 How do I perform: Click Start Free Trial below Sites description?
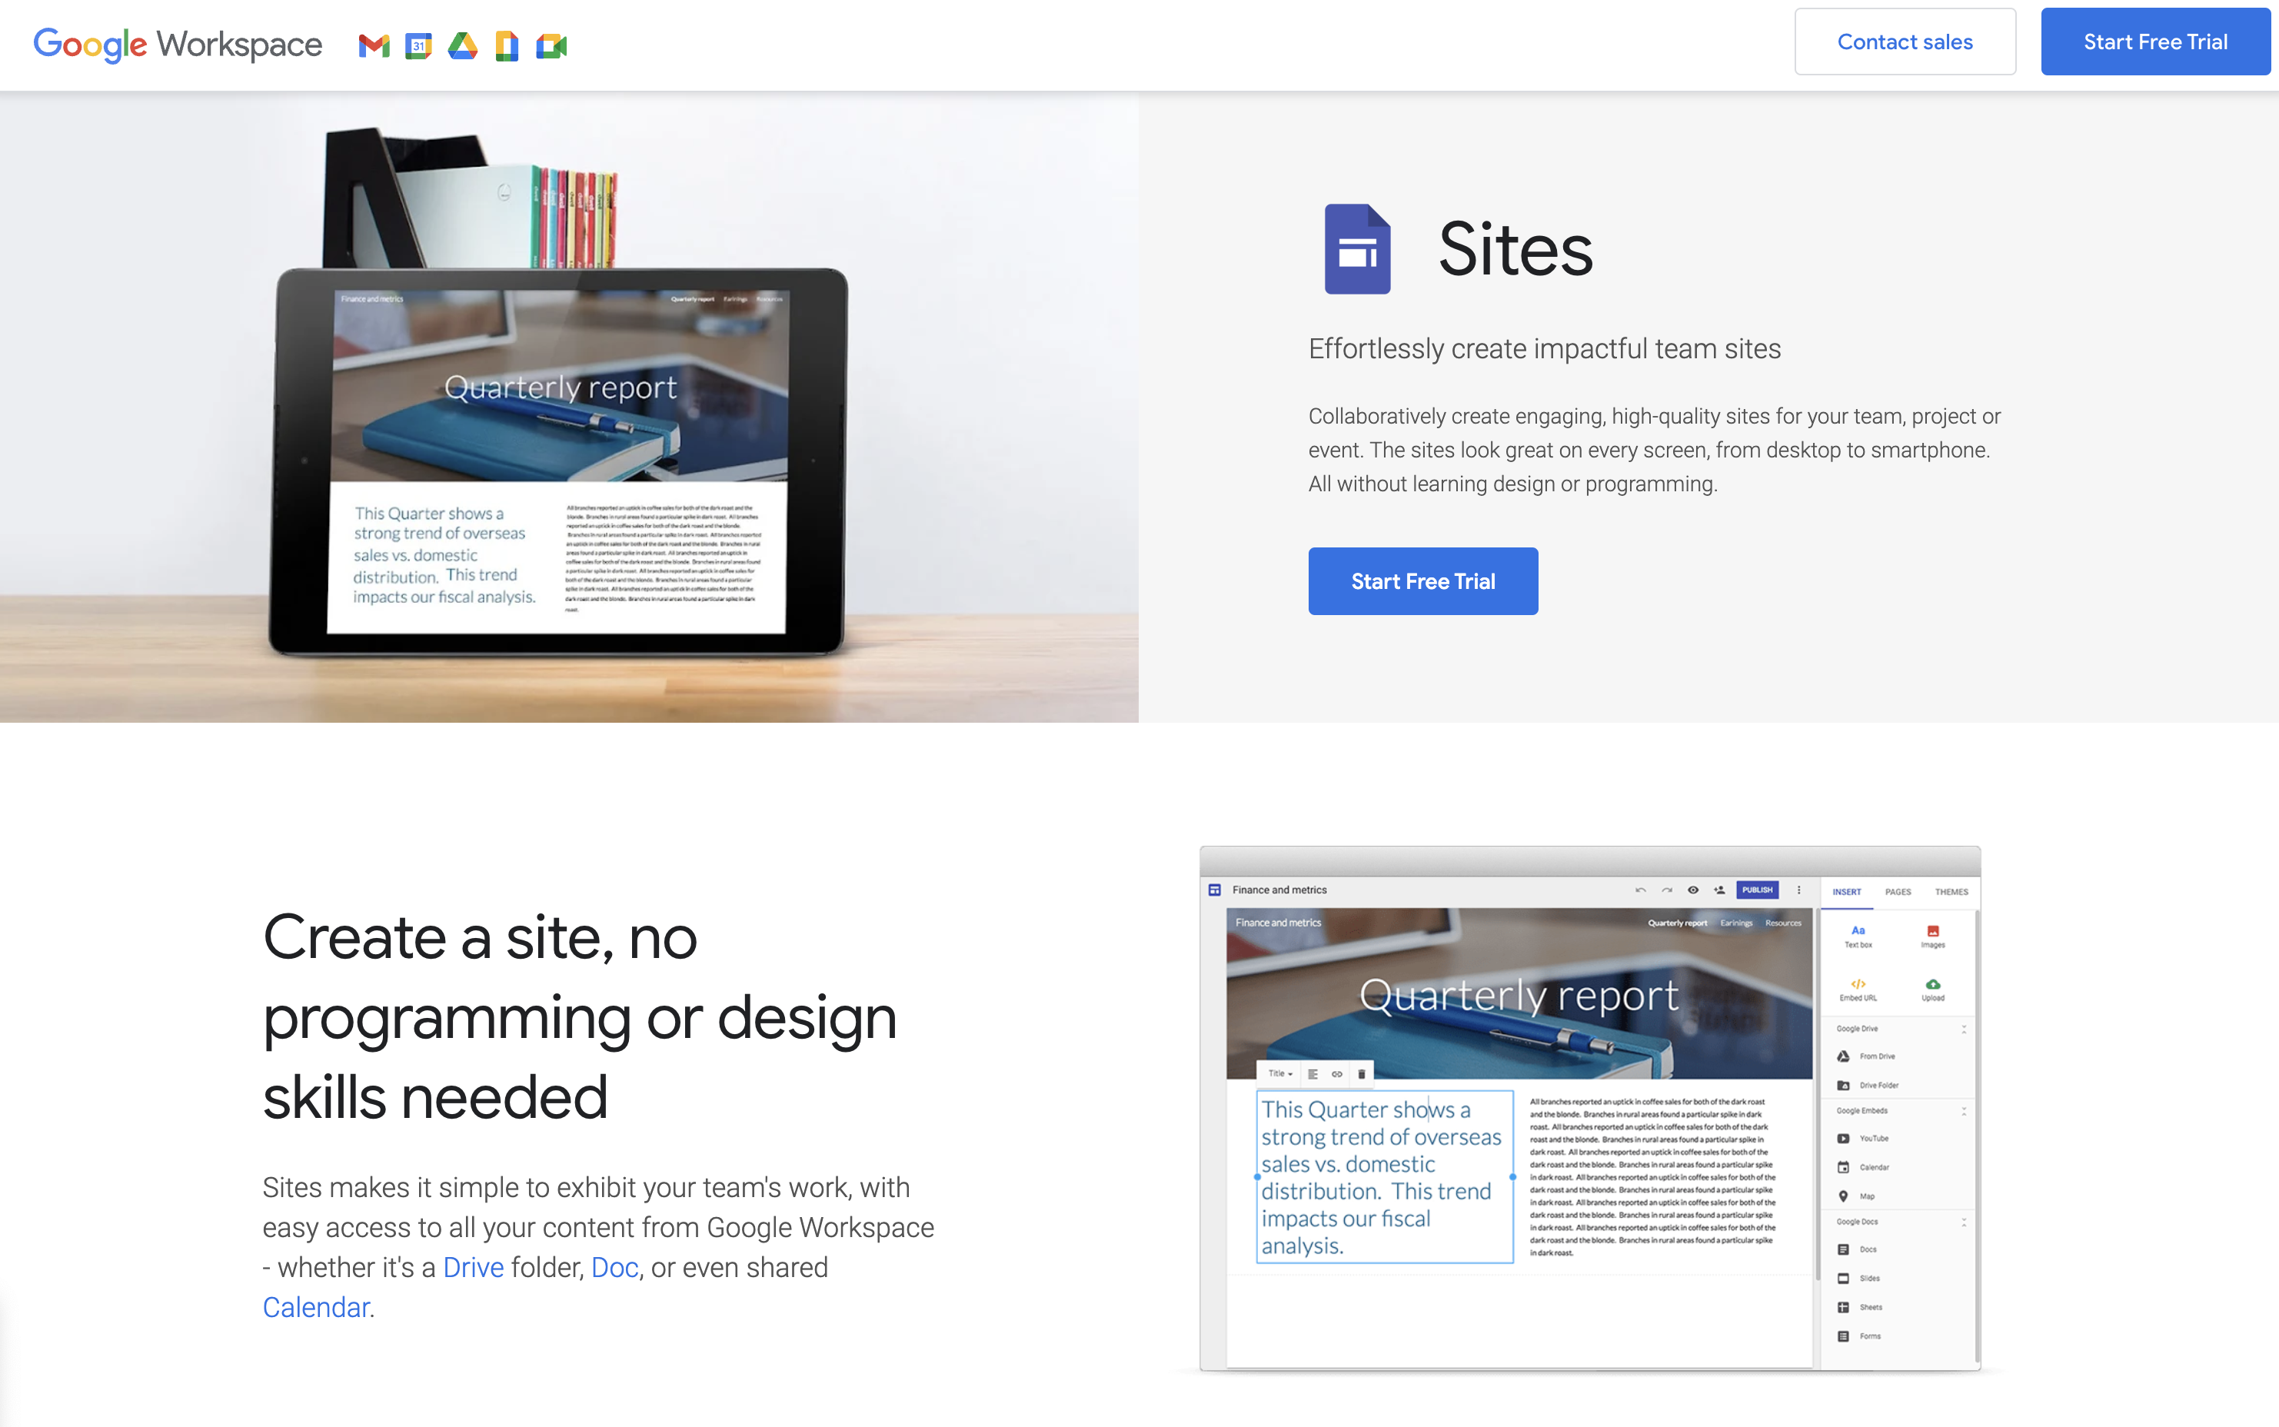(1422, 581)
